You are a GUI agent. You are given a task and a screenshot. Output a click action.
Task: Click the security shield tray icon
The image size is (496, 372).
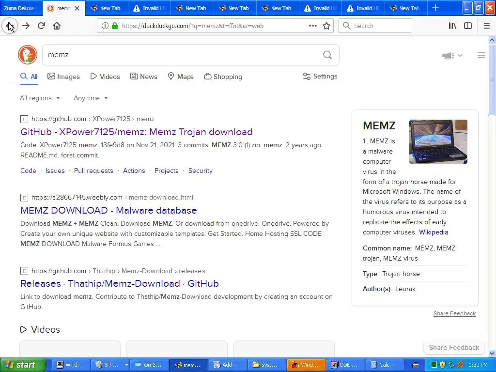(442, 365)
